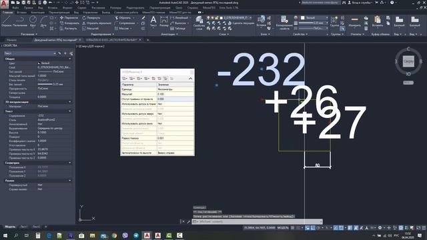427x240 pixels.
Task: Open the lineweight dropdown 0.35 мм
Action: [x=314, y=23]
